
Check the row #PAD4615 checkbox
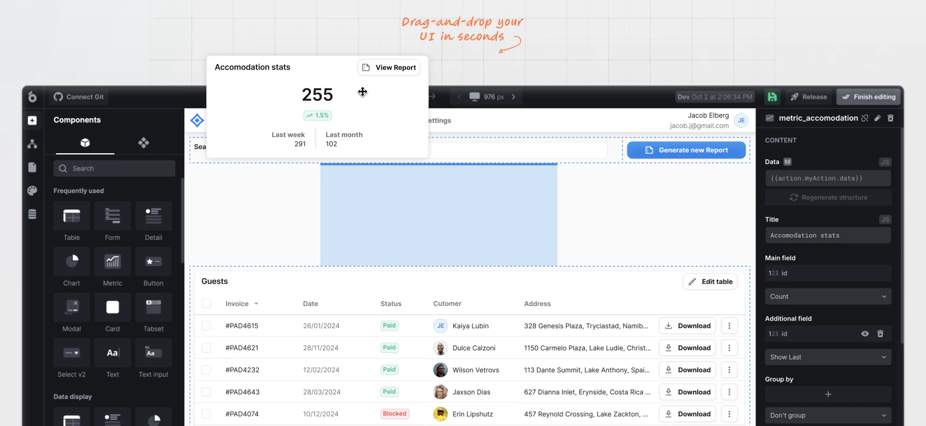(206, 326)
